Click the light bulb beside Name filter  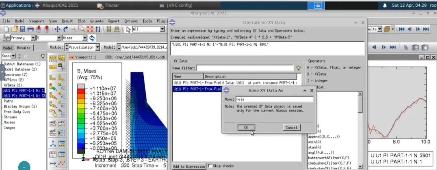(298, 68)
